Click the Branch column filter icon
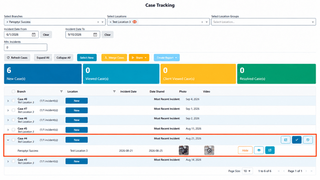This screenshot has height=180, width=320. click(61, 91)
